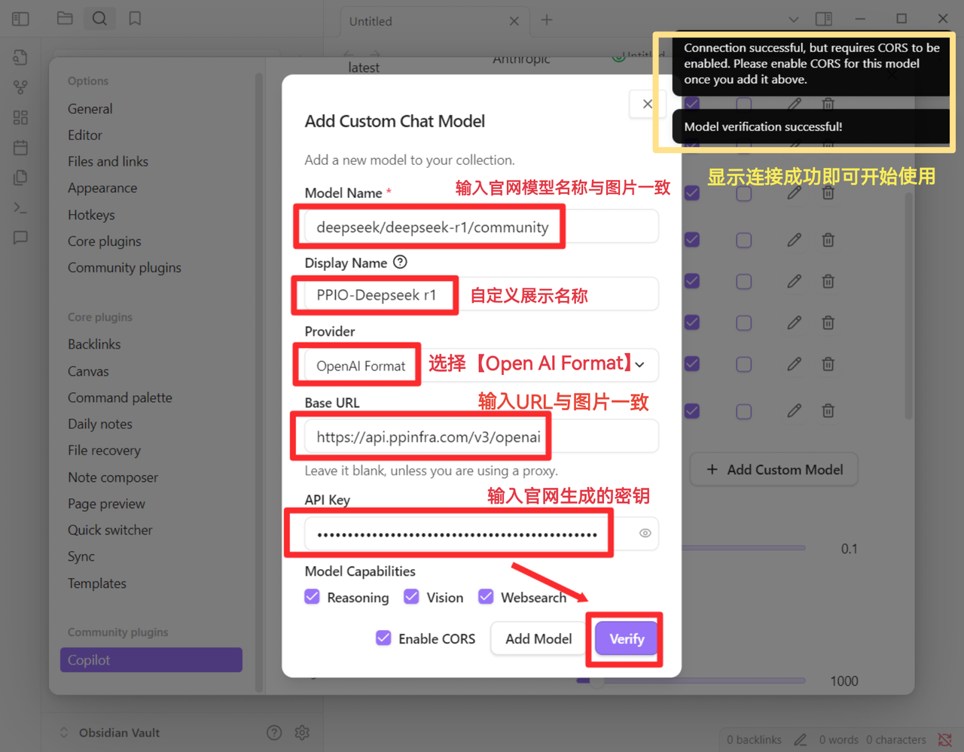This screenshot has height=752, width=964.
Task: Open the Provider dropdown showing OpenAI Format
Action: tap(481, 365)
